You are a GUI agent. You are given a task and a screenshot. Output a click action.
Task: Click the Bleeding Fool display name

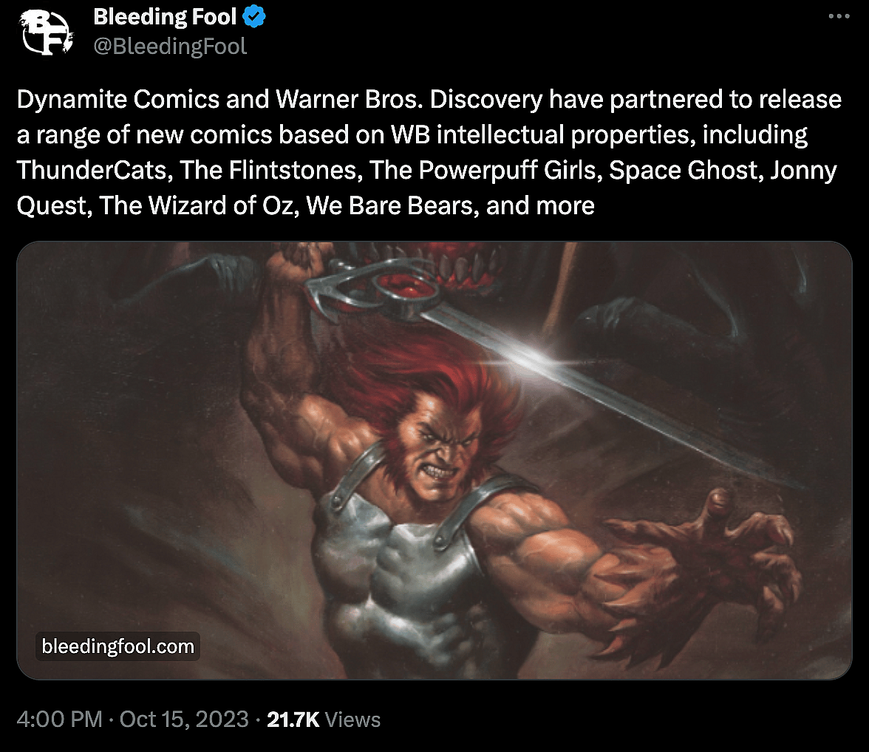[x=165, y=17]
